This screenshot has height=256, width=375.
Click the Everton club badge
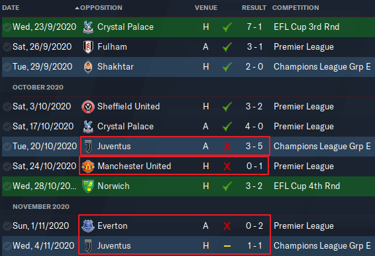tap(88, 226)
